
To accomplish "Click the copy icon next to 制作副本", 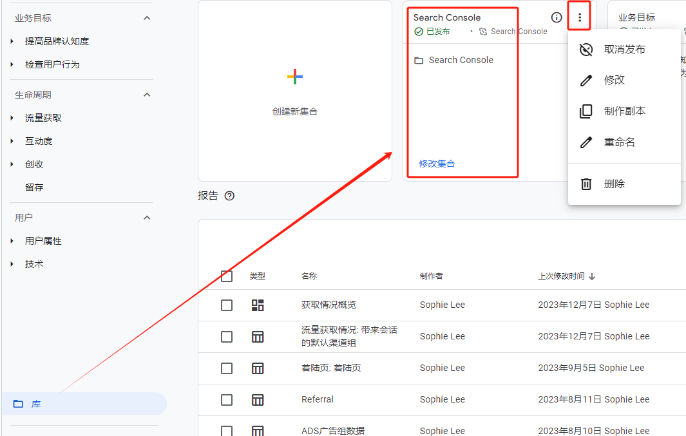I will (586, 111).
